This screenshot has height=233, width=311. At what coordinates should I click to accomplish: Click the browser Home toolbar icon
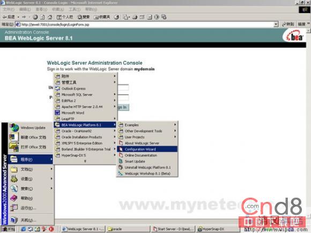tap(50, 17)
